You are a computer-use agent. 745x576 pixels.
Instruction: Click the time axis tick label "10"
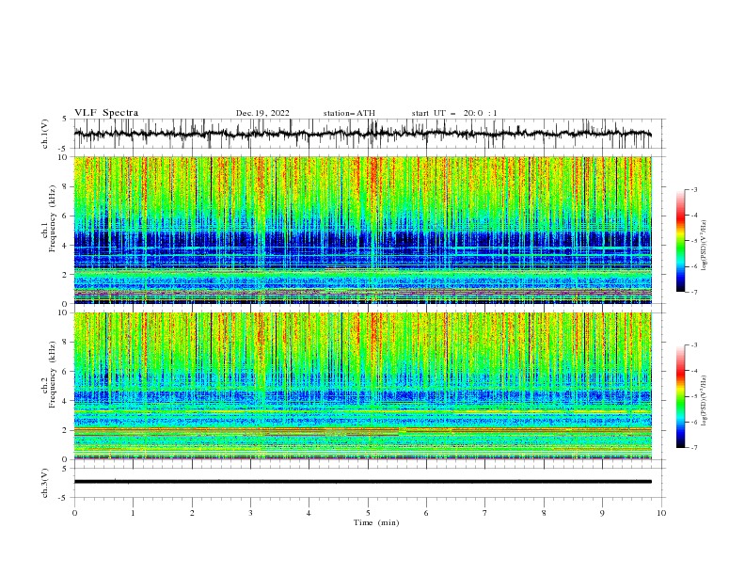click(661, 513)
